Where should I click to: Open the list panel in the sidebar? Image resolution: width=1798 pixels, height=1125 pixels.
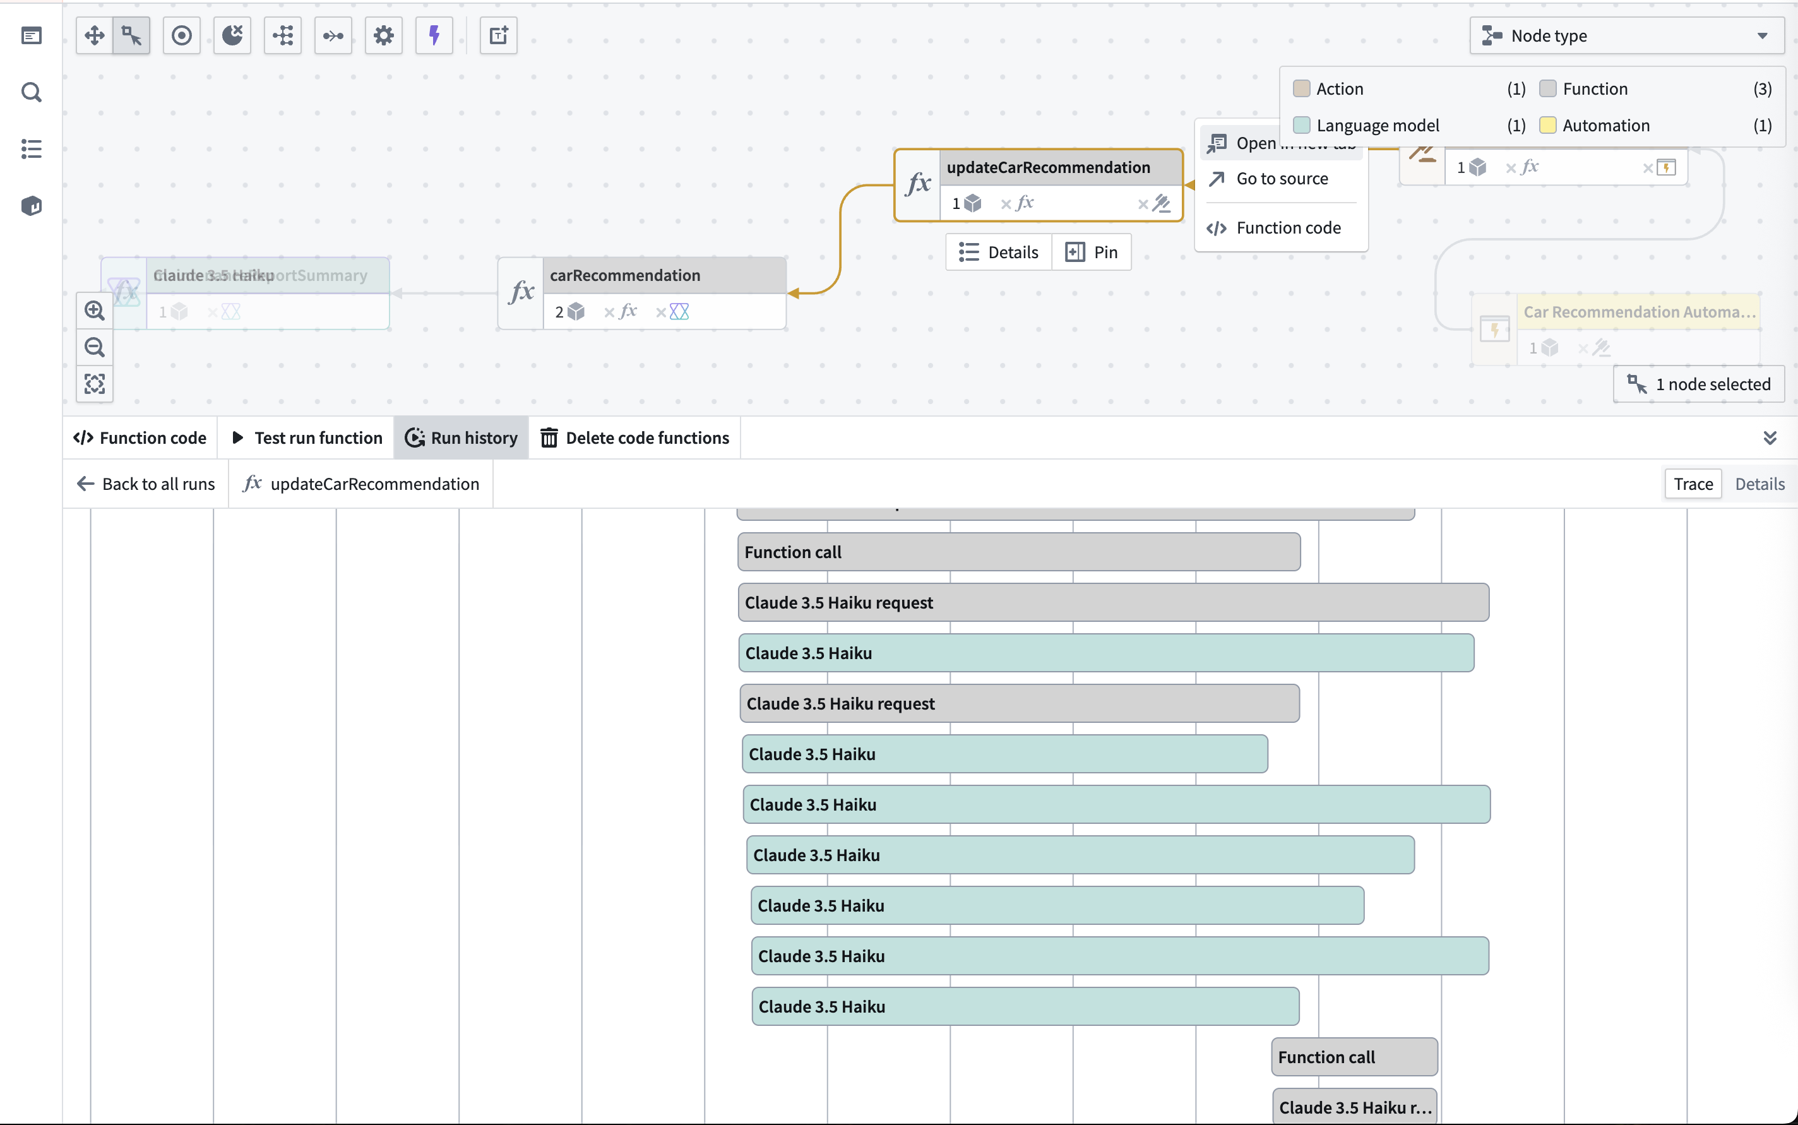[x=31, y=150]
